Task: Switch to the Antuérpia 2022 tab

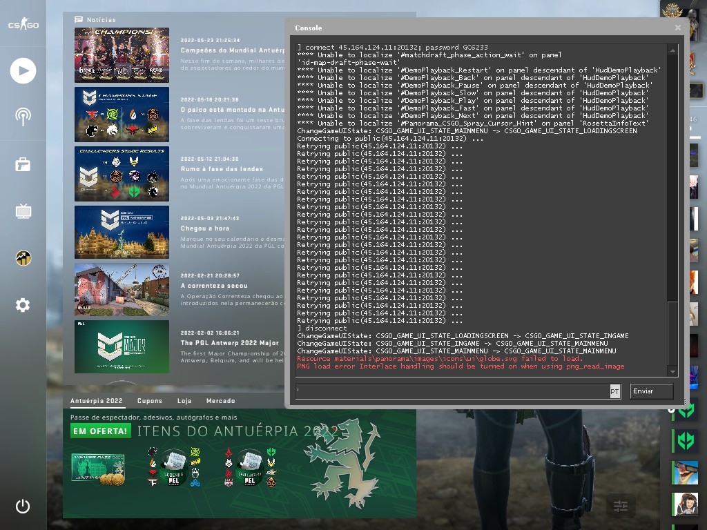Action: tap(96, 401)
